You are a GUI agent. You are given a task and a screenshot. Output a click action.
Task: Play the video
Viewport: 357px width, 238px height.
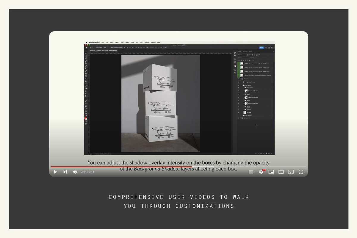pos(55,172)
